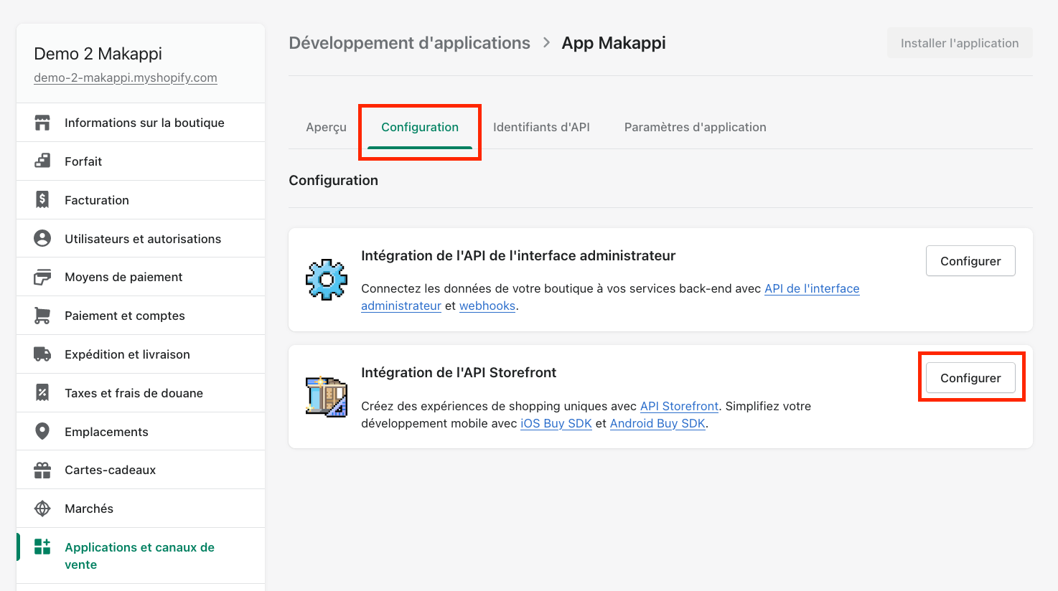Follow the iOS Buy SDK link
Image resolution: width=1058 pixels, height=591 pixels.
(556, 423)
